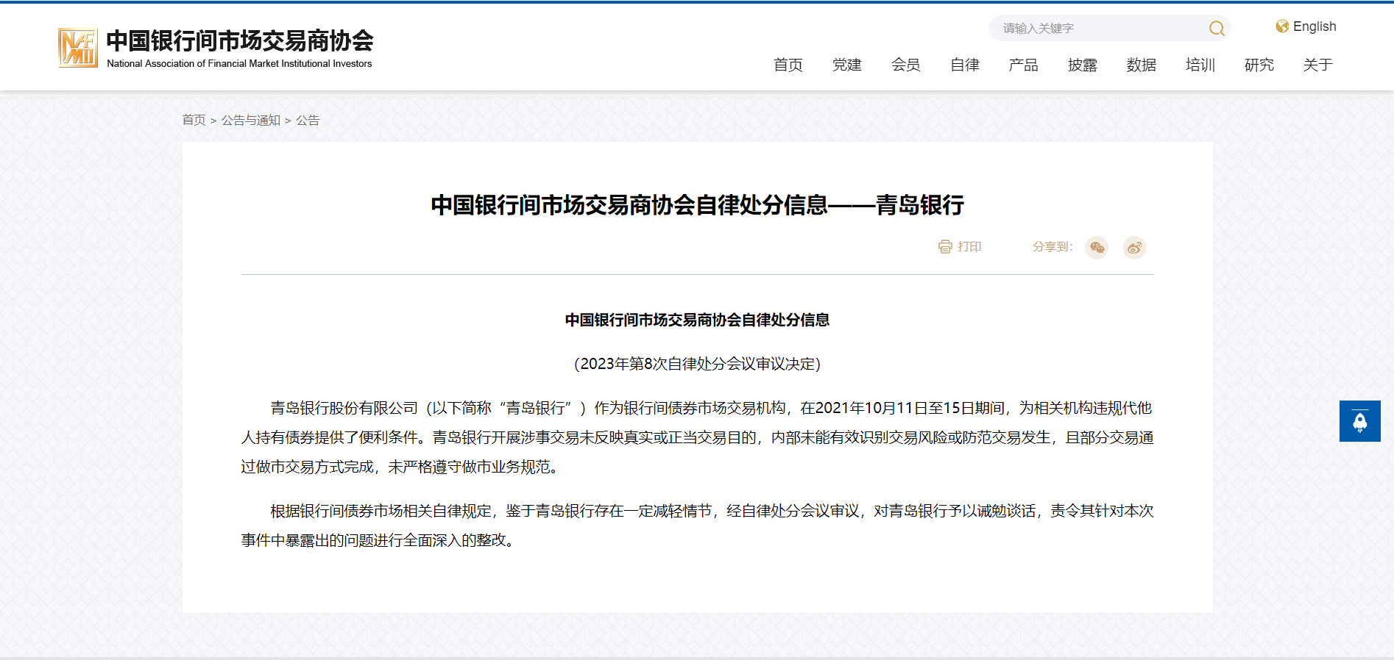Image resolution: width=1394 pixels, height=660 pixels.
Task: Share article via Weibo icon
Action: [1134, 248]
